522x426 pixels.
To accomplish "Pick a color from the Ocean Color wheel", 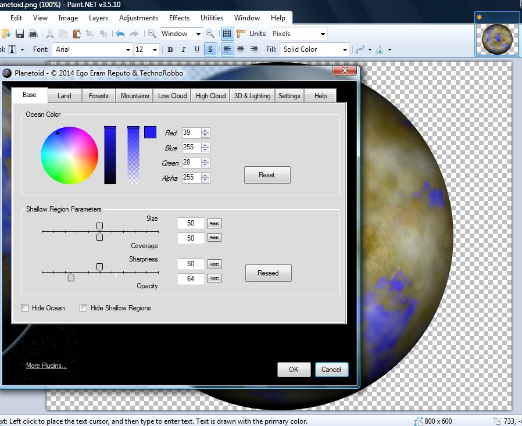I will [x=70, y=154].
